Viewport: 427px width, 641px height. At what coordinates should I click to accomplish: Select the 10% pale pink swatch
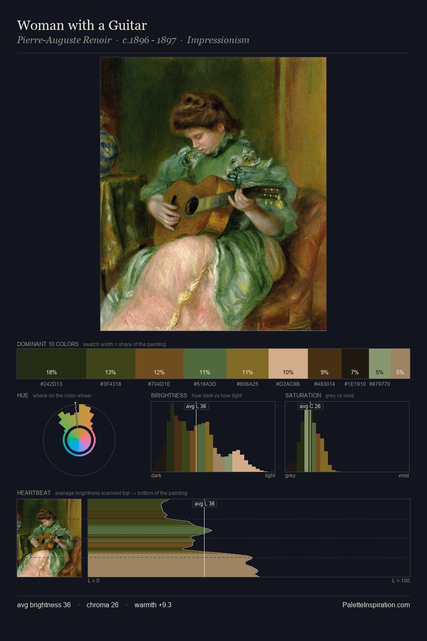click(288, 364)
